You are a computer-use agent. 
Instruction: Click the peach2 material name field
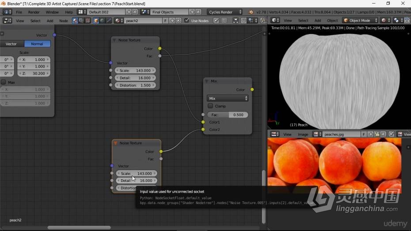click(x=143, y=21)
